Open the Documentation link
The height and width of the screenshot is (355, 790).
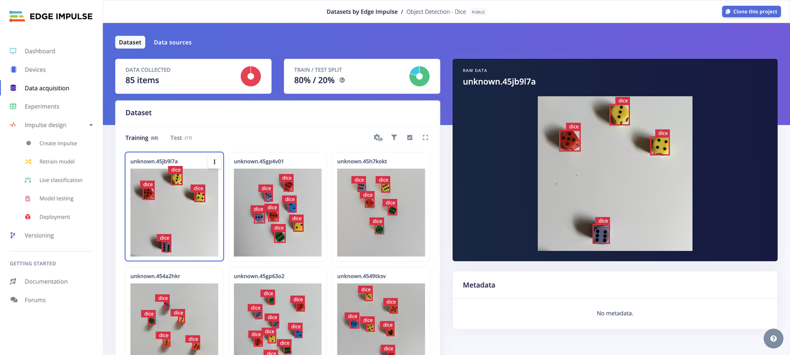coord(46,281)
